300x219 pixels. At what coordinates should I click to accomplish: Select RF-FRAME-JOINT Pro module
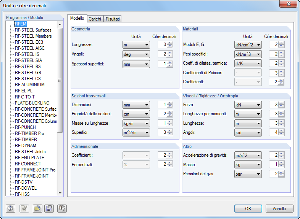(x=35, y=170)
